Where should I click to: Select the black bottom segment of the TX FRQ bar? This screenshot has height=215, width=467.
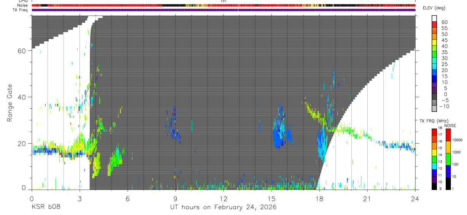tap(434, 186)
